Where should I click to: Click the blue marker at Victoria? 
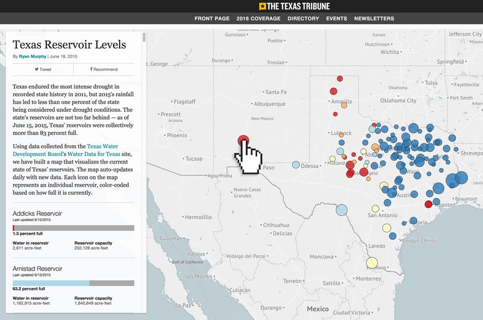[413, 221]
